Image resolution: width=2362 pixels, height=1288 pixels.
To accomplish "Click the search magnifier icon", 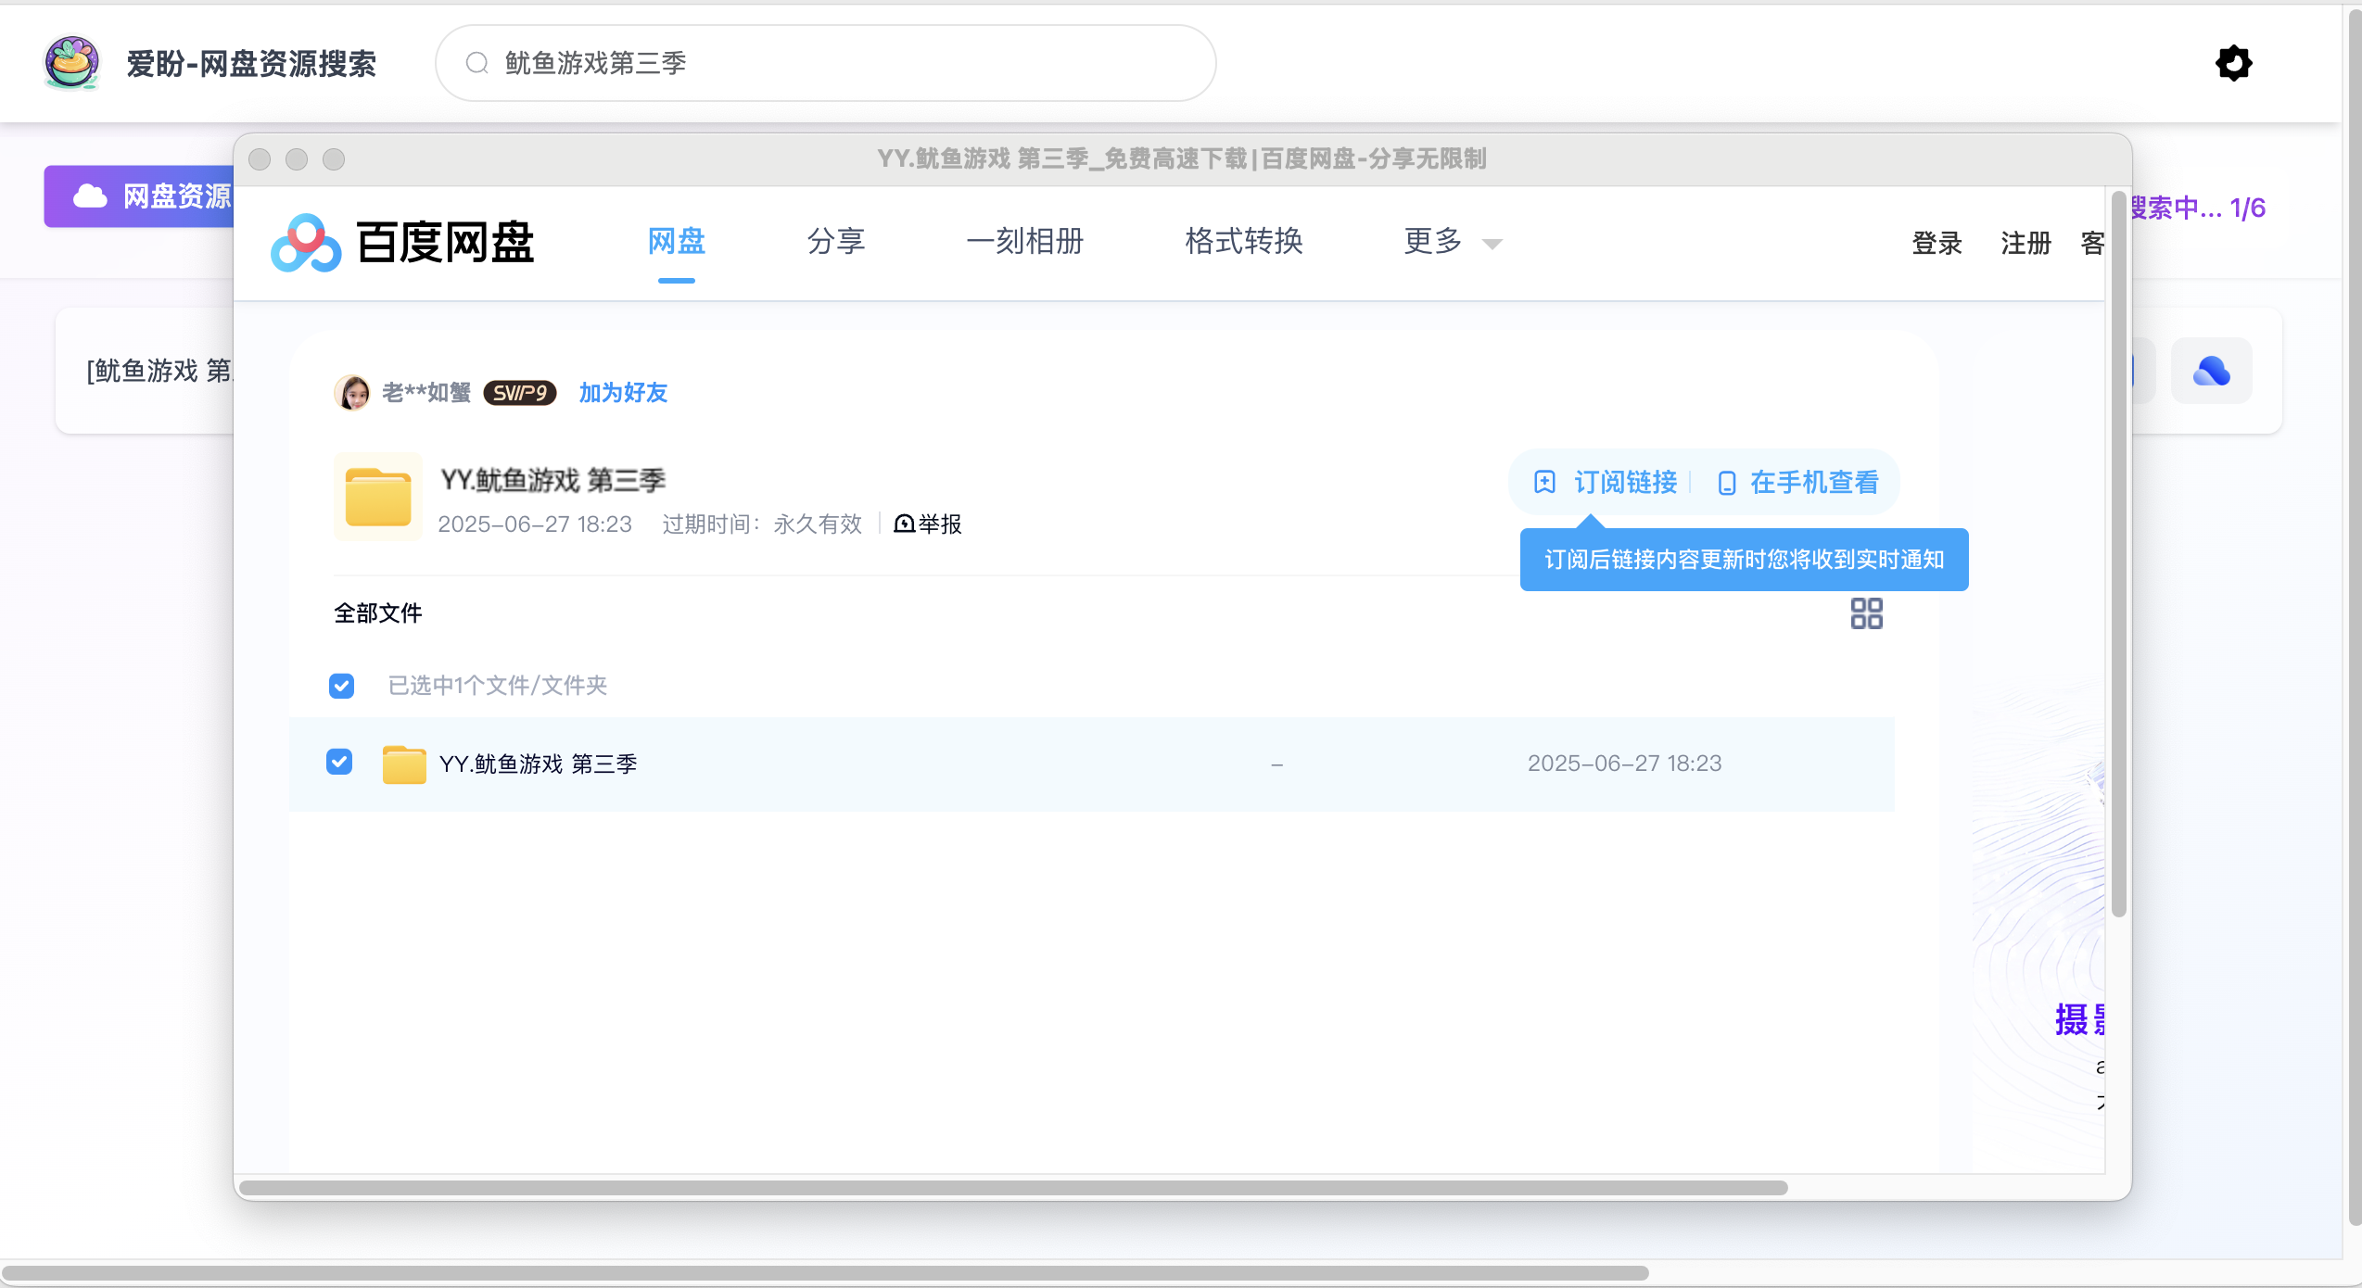I will (x=477, y=63).
